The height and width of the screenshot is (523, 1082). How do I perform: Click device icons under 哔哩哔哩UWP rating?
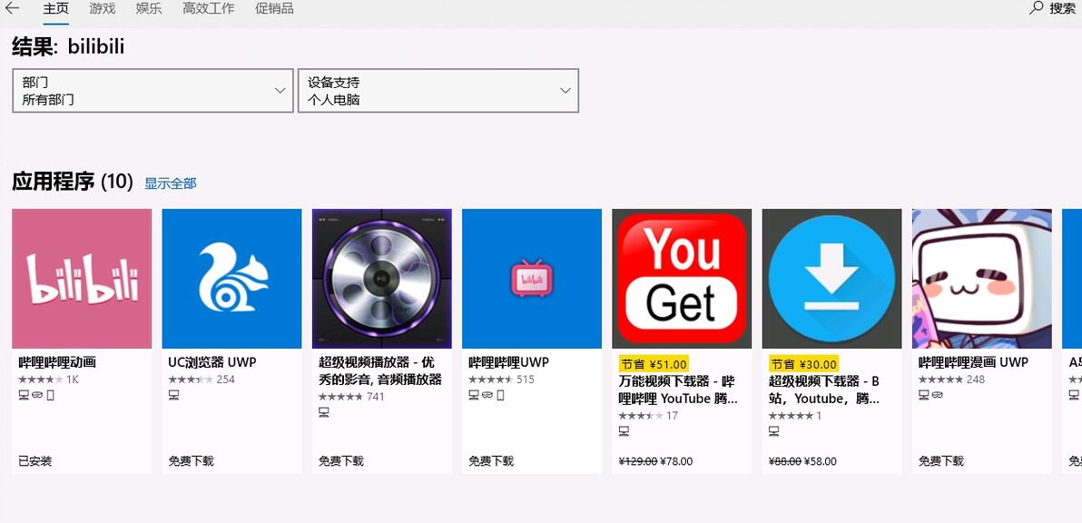pyautogui.click(x=487, y=395)
